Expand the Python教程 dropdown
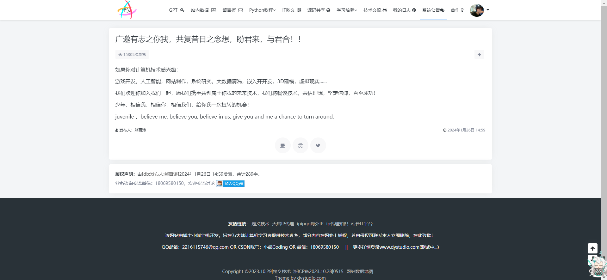 [x=262, y=10]
